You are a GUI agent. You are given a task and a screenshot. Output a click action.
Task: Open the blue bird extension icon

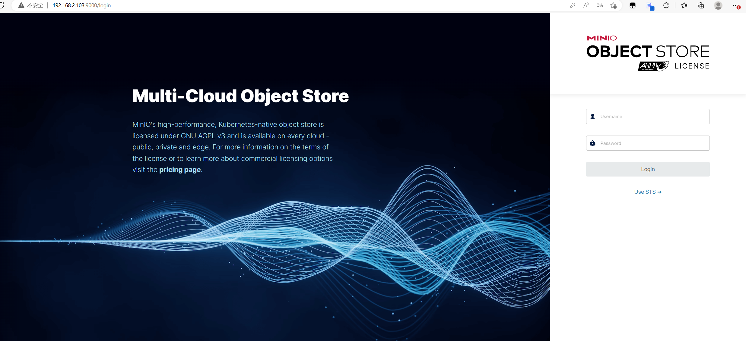(650, 6)
